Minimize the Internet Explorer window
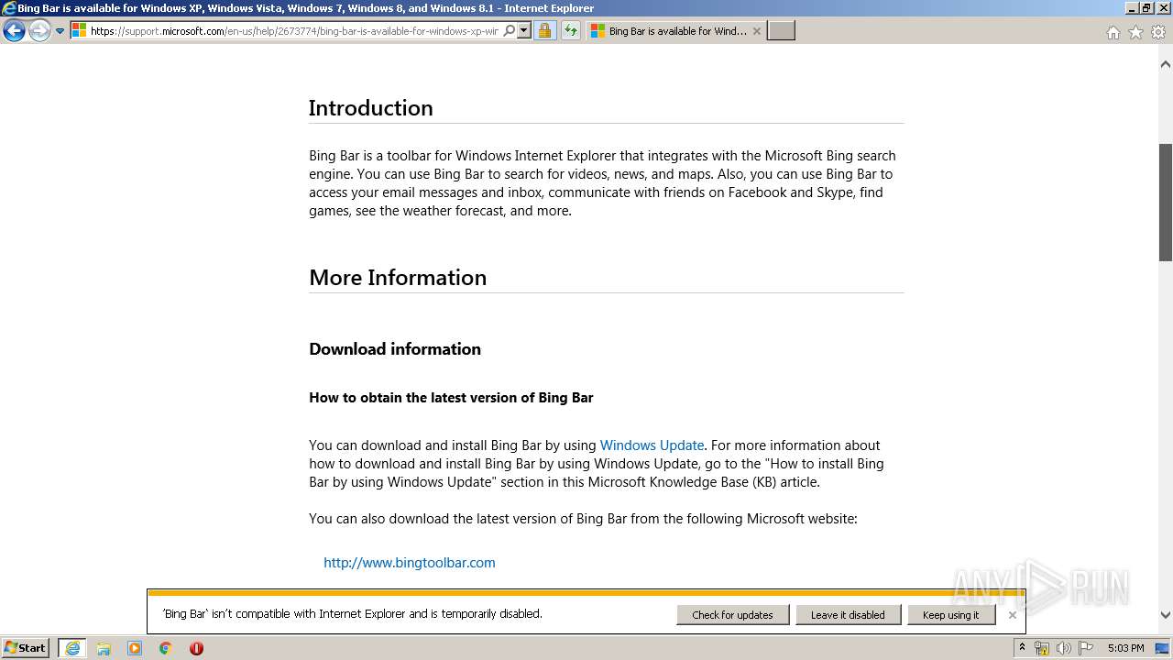 click(1131, 8)
